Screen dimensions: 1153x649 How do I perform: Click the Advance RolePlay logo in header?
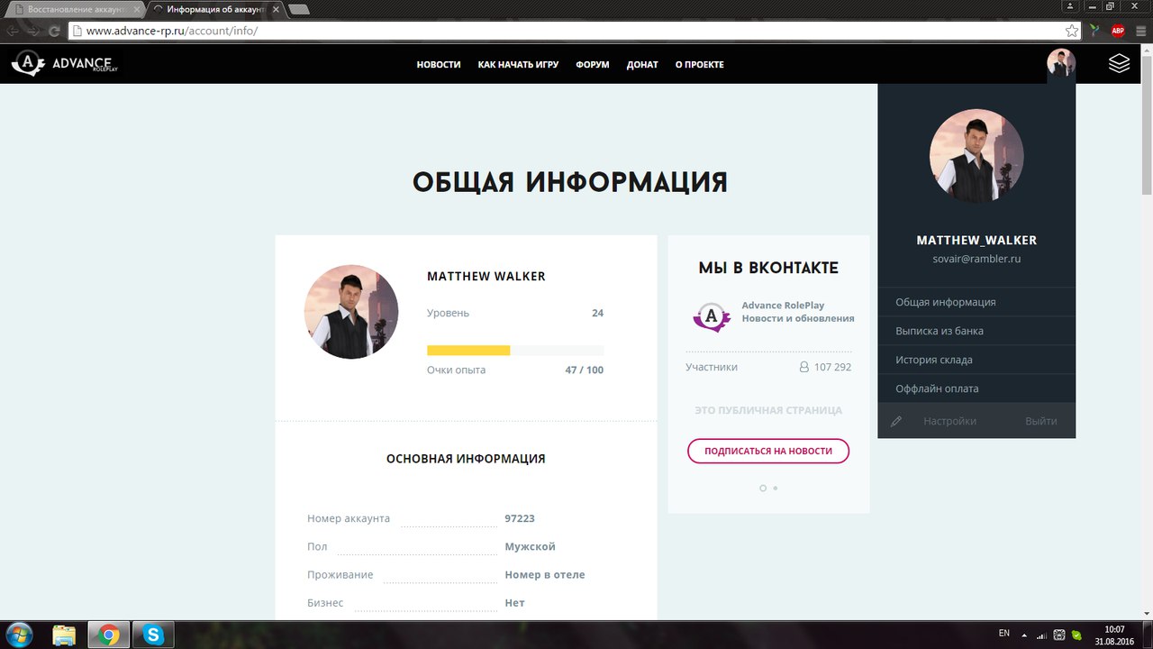click(x=64, y=63)
